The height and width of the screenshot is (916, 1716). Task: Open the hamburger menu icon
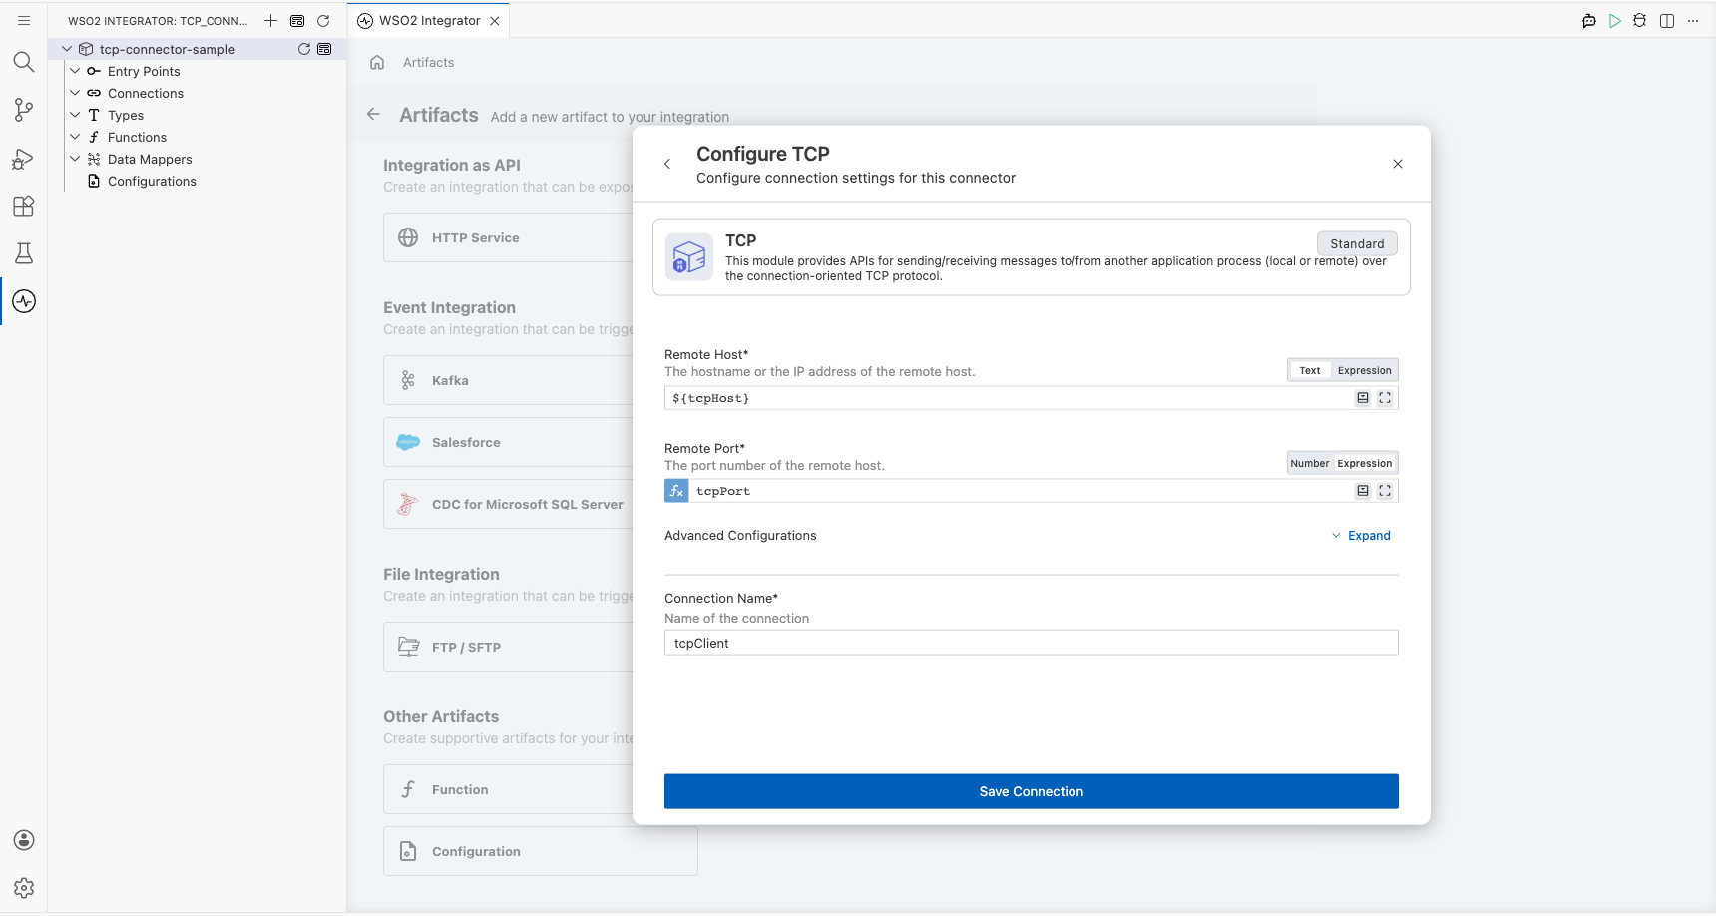pyautogui.click(x=24, y=20)
